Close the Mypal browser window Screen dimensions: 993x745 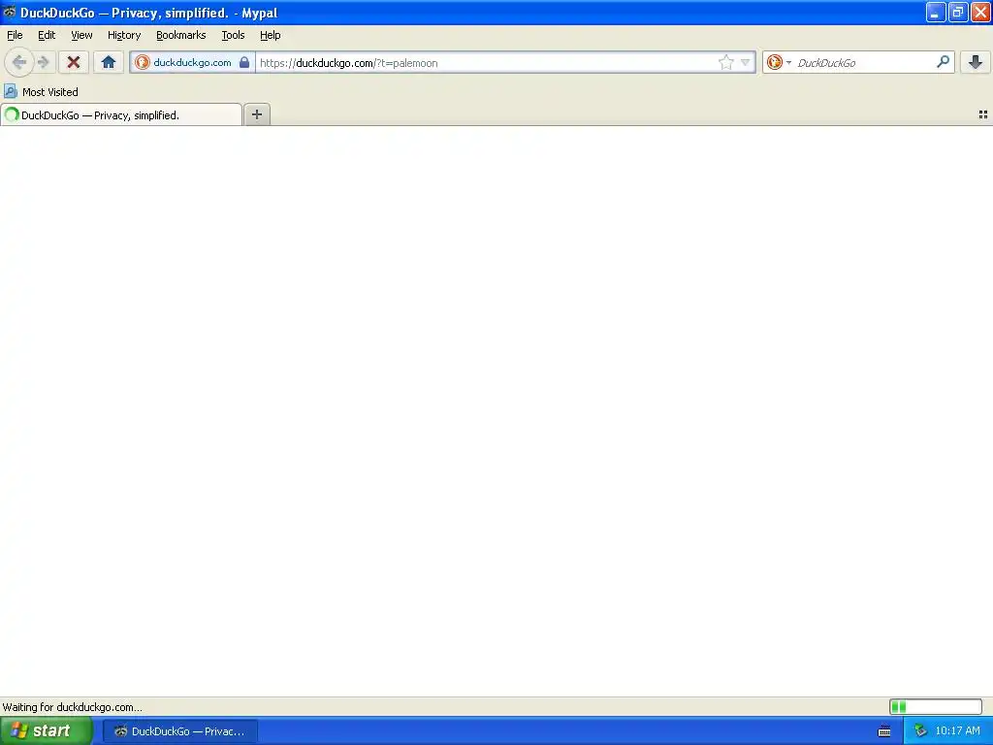(x=980, y=12)
